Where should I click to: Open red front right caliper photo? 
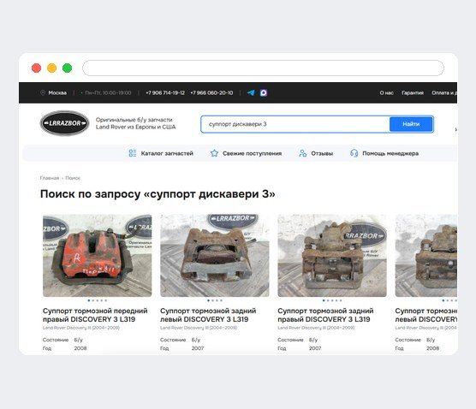(x=97, y=256)
